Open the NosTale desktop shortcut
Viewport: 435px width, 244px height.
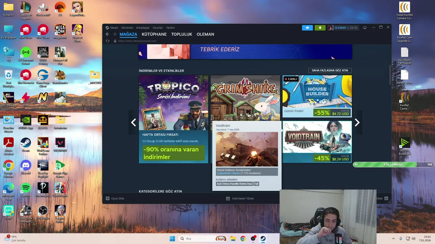[43, 100]
